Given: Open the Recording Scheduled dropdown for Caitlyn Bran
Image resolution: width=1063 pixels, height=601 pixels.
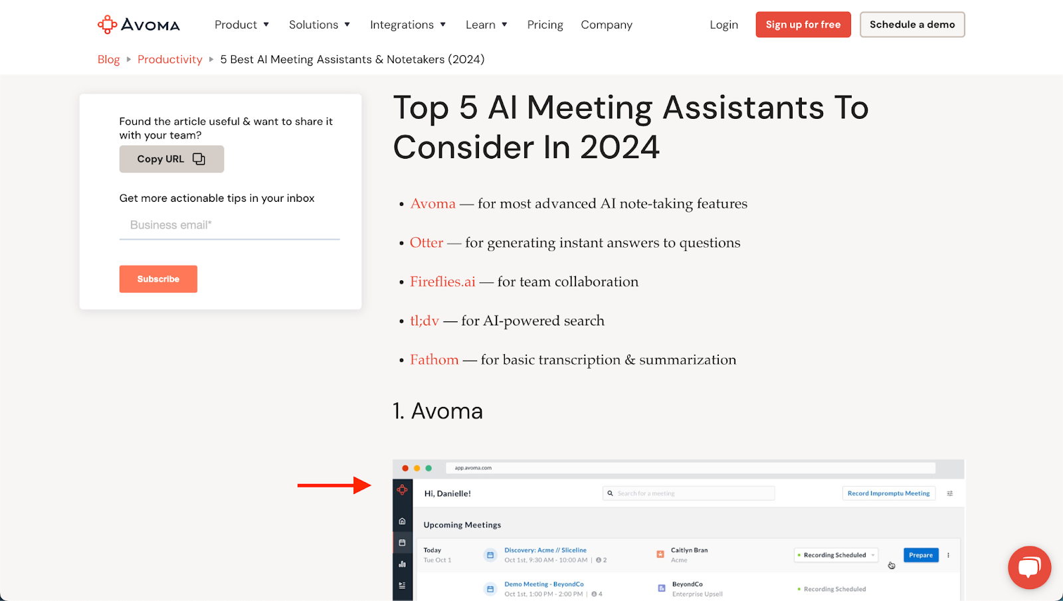Looking at the screenshot, I should 836,555.
